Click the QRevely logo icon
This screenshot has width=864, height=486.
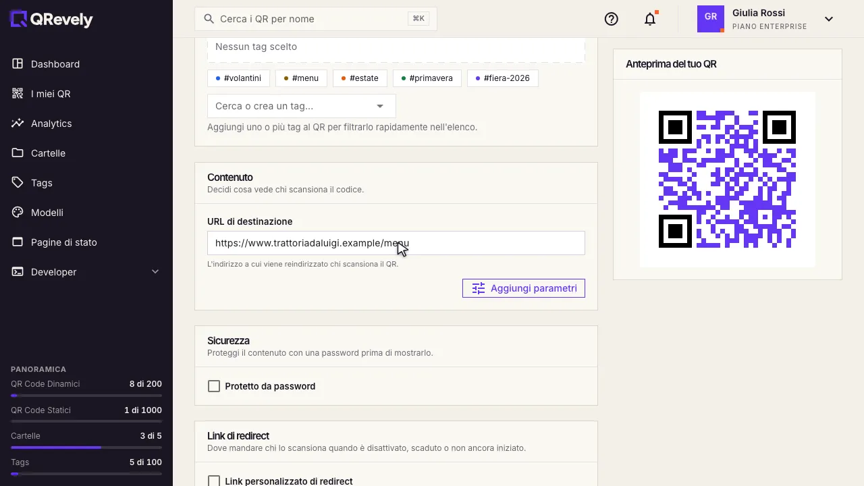[x=19, y=19]
